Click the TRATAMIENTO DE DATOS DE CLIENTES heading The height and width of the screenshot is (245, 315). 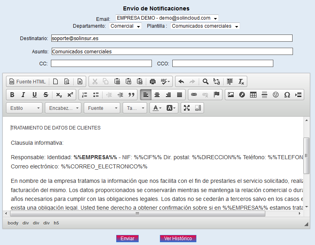(56, 128)
